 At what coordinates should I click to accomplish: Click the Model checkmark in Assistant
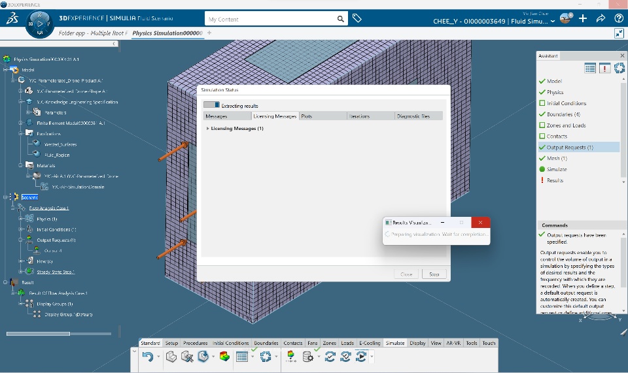coord(542,81)
